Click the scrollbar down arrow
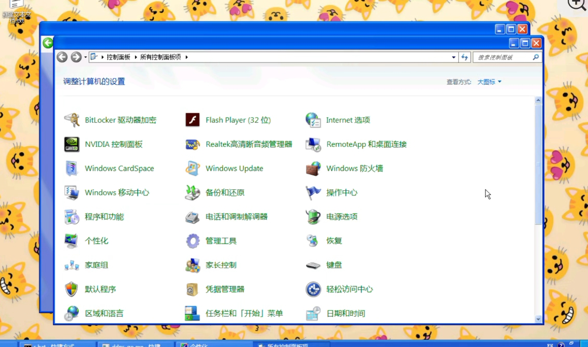Viewport: 588px width, 347px height. click(x=538, y=319)
